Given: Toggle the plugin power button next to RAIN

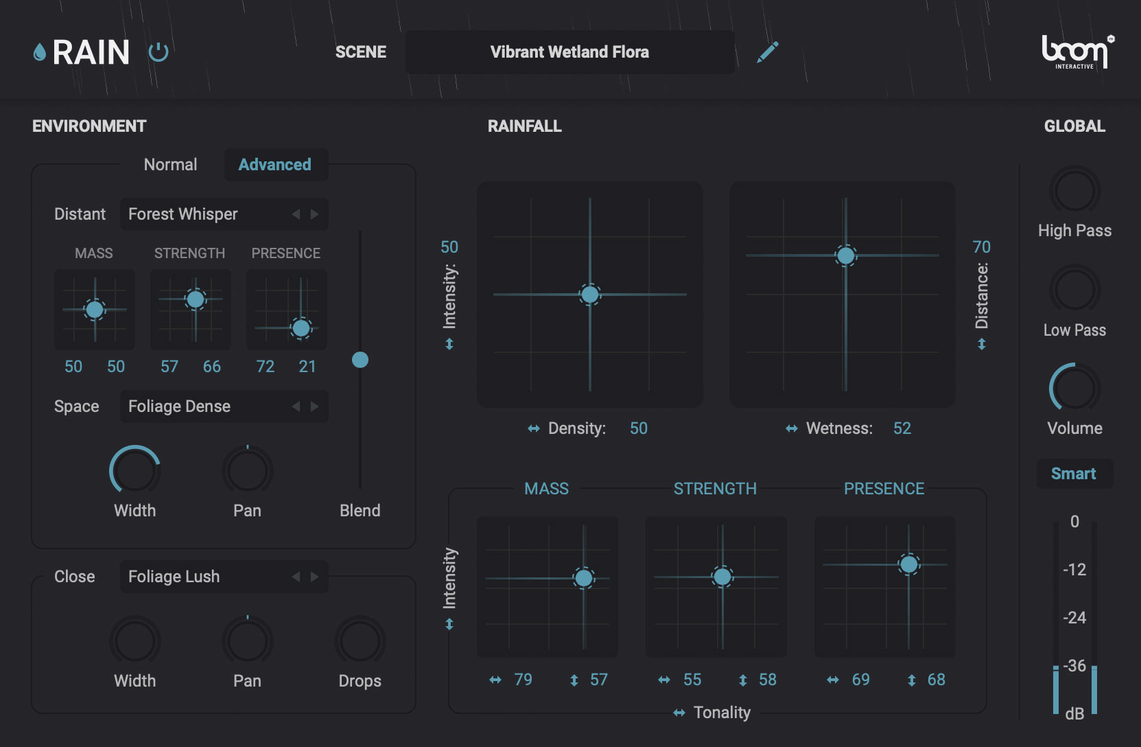Looking at the screenshot, I should point(158,51).
